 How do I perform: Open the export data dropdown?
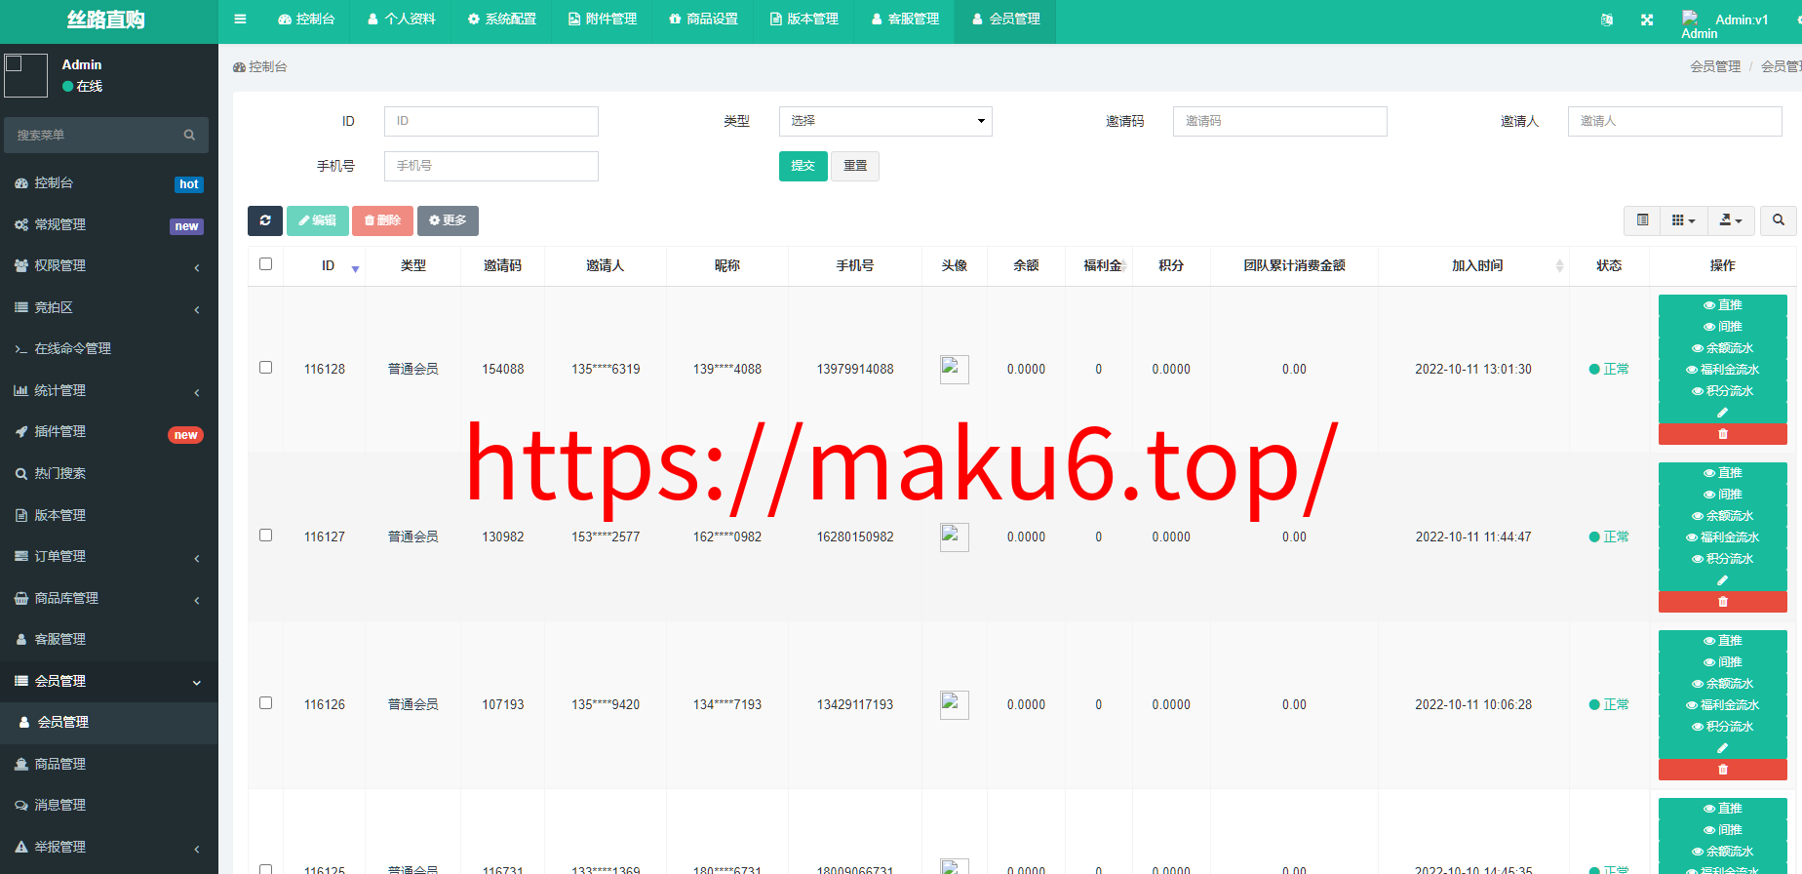pos(1731,220)
